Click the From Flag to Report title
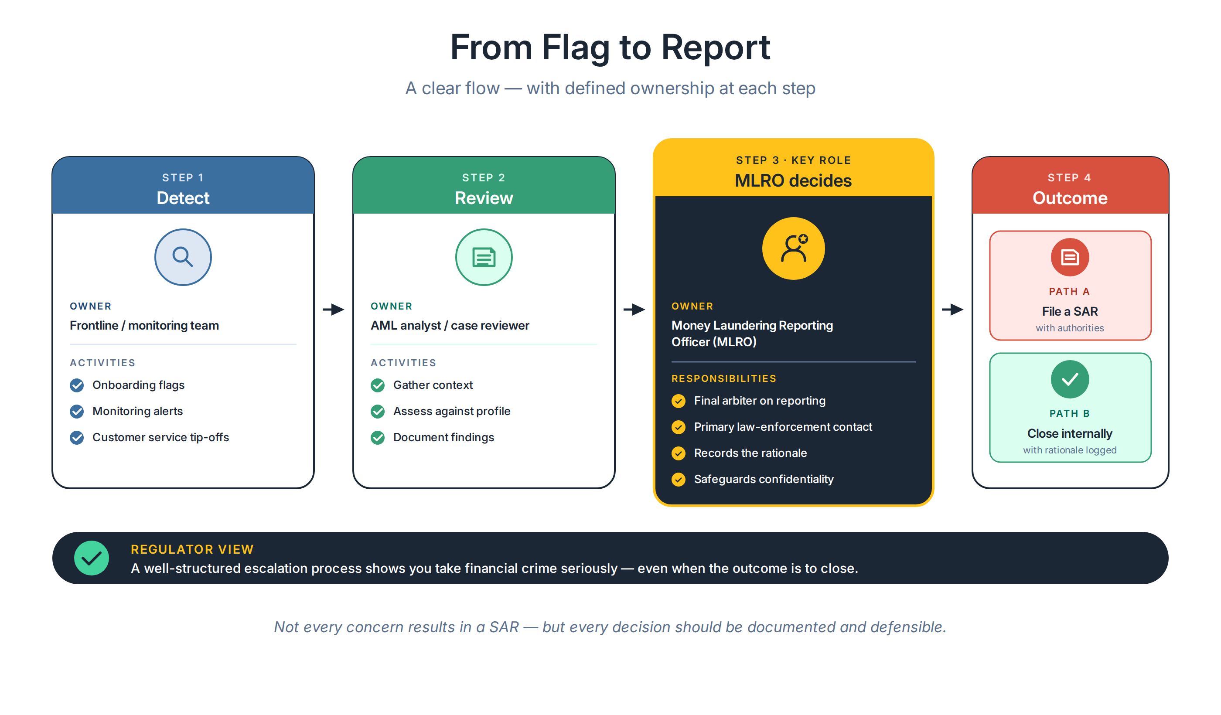The height and width of the screenshot is (715, 1221). point(610,47)
